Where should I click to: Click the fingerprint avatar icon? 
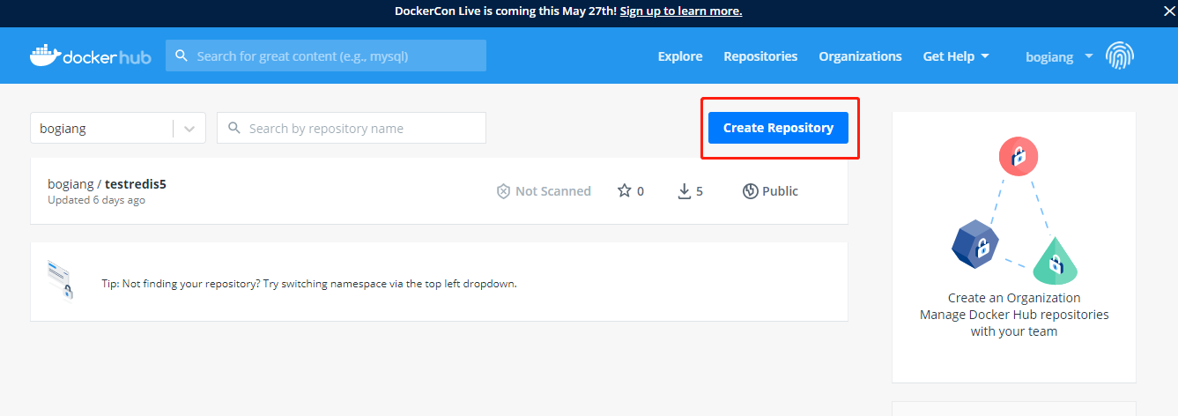(1120, 56)
